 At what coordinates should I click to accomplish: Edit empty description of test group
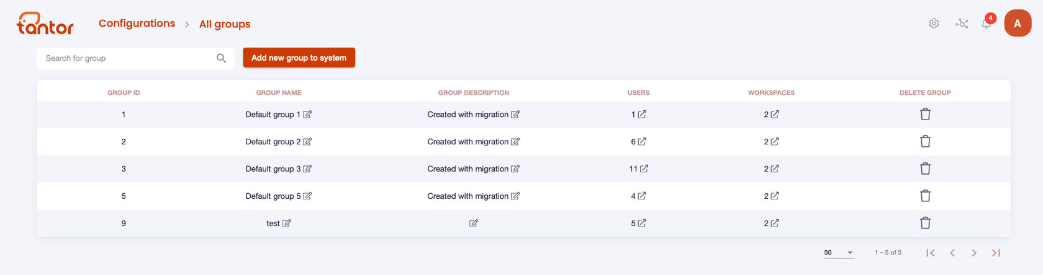pyautogui.click(x=474, y=223)
